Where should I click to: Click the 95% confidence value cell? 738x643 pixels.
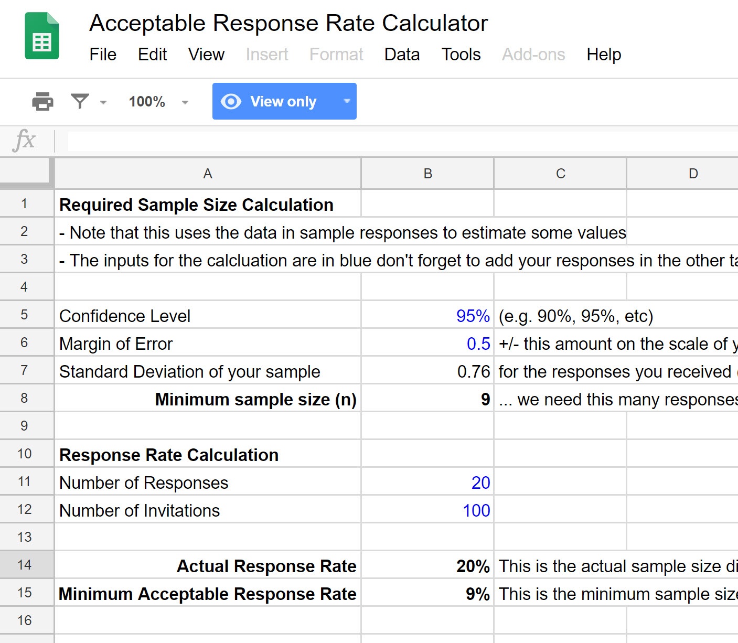427,315
